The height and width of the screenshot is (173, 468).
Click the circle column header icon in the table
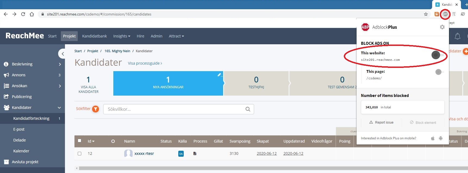pyautogui.click(x=113, y=141)
